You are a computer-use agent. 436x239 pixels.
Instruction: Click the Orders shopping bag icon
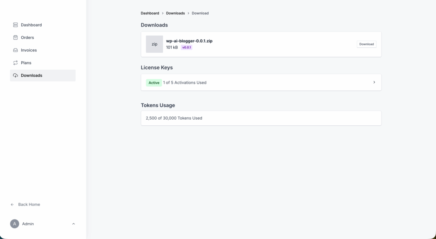16,37
